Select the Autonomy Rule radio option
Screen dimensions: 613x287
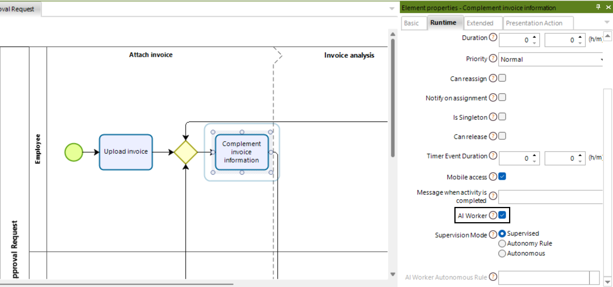502,243
